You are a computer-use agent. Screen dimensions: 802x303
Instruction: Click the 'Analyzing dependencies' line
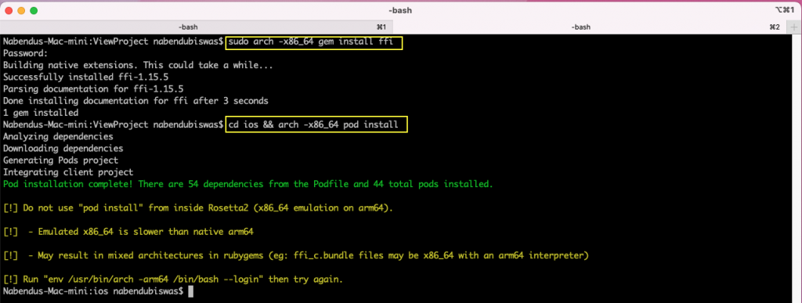pos(58,137)
